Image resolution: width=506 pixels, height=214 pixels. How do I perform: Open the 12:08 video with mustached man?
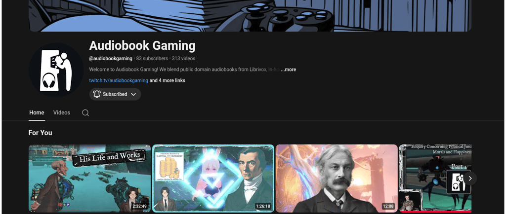click(337, 178)
